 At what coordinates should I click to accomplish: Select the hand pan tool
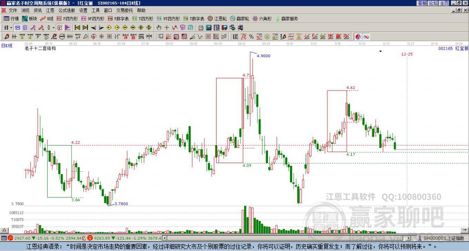pos(159,28)
